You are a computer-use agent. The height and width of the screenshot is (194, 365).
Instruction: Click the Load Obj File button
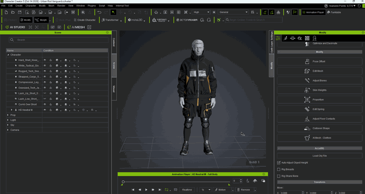pyautogui.click(x=320, y=156)
